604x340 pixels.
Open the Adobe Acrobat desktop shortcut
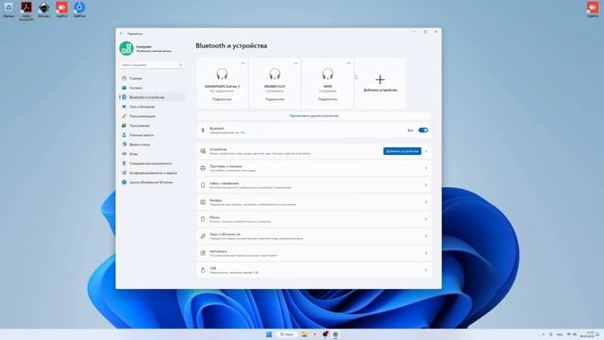click(x=26, y=9)
